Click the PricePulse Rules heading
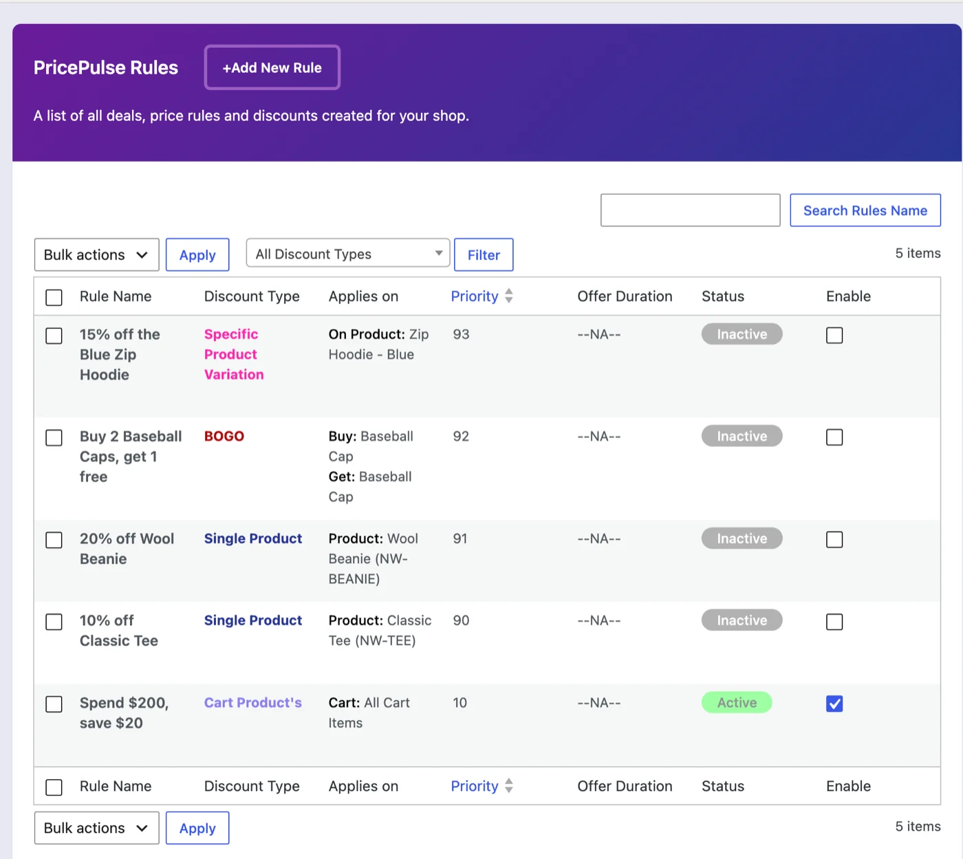The width and height of the screenshot is (963, 859). pos(106,67)
